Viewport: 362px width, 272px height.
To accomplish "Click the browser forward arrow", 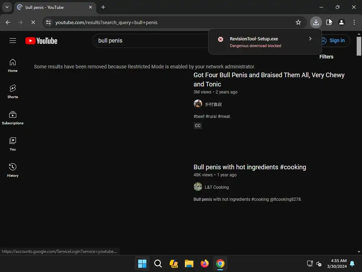I will 21,22.
